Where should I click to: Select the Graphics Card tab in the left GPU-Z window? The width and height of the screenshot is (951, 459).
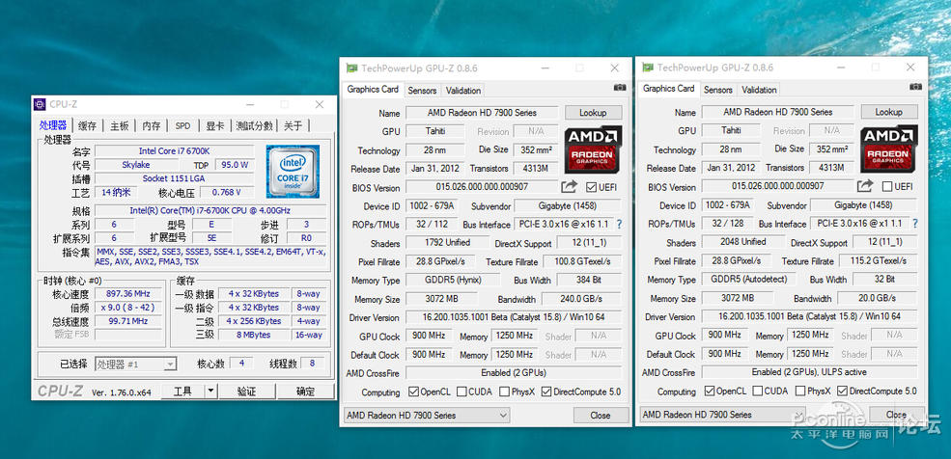click(x=373, y=89)
